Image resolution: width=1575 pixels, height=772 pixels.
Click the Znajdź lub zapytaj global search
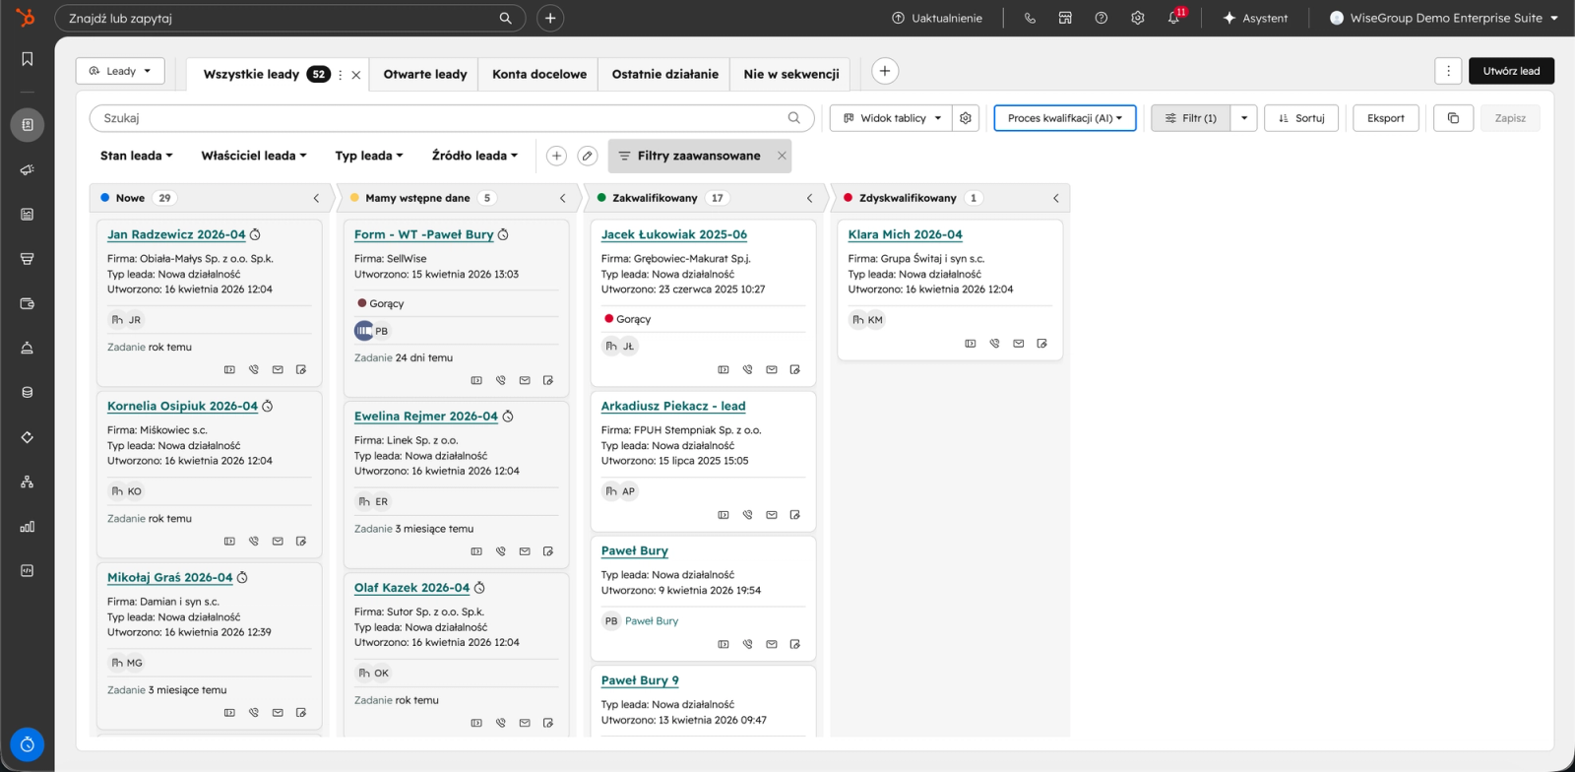pos(290,18)
